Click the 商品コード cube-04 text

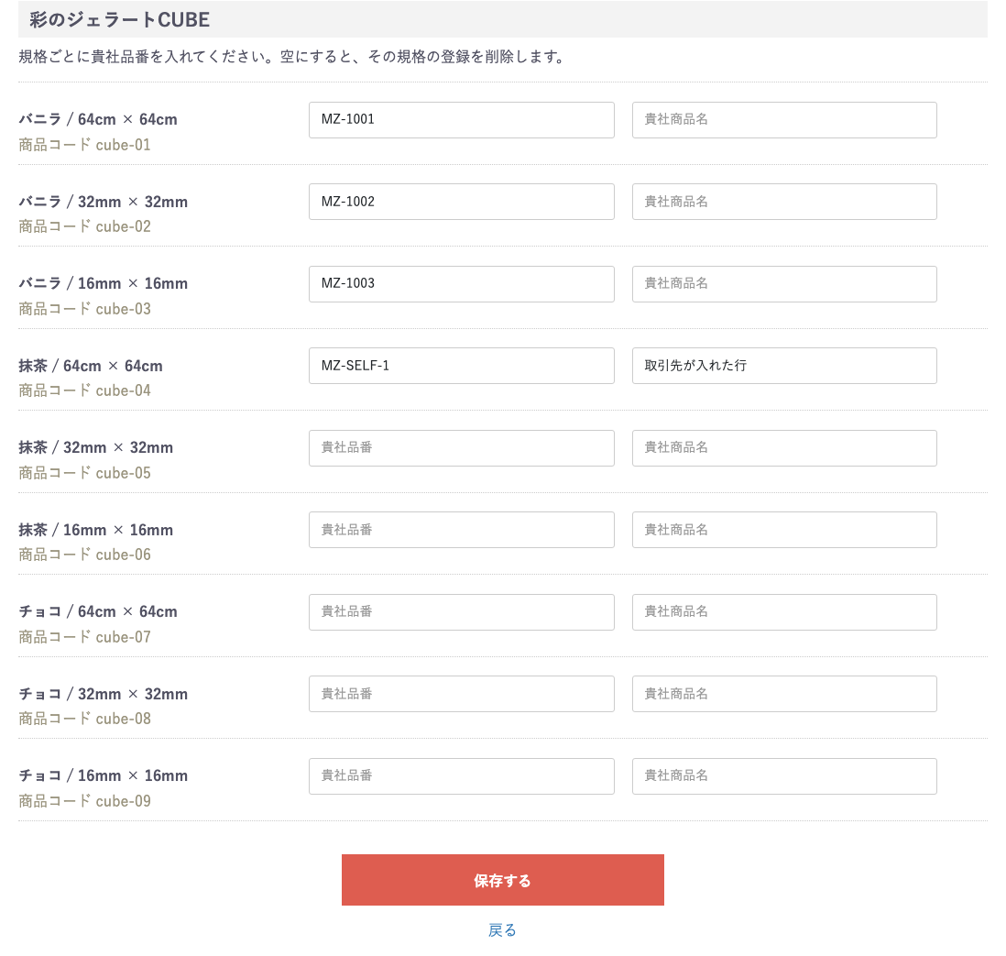pos(84,390)
